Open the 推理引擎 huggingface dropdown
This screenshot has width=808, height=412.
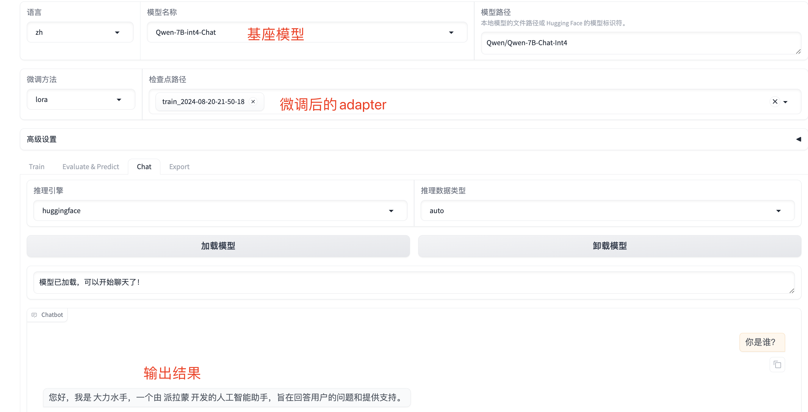point(220,210)
